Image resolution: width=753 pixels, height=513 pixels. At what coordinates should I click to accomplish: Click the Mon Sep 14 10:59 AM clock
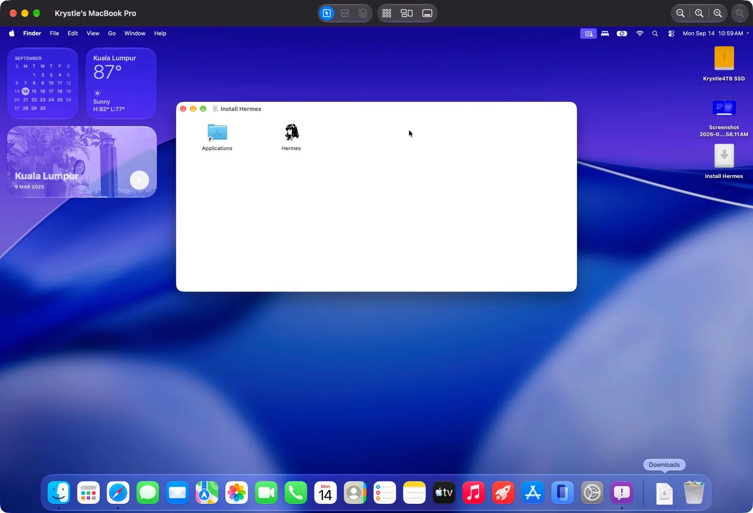click(x=713, y=33)
